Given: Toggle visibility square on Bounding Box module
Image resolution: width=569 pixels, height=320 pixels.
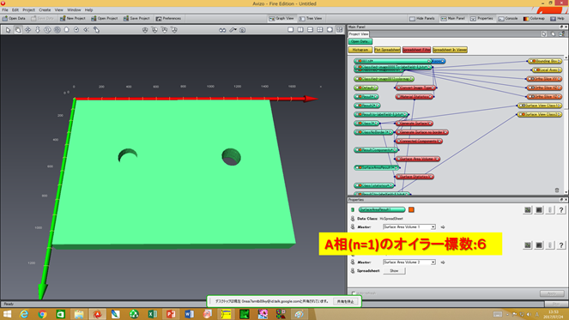Looking at the screenshot, I should pos(531,61).
